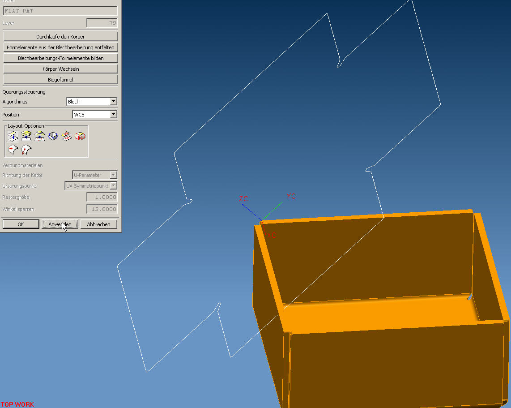Viewport: 511px width, 408px height.
Task: Click the Querungssteuerung label
Action: click(24, 92)
